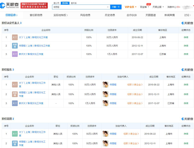Screen dimensions: 194x148
Task: Click the person avatar in shareholder row 1
Action: (x=105, y=84)
